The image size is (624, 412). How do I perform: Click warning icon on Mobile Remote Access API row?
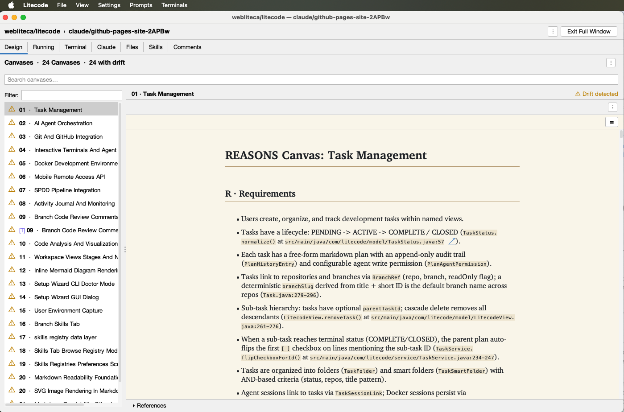coord(12,176)
